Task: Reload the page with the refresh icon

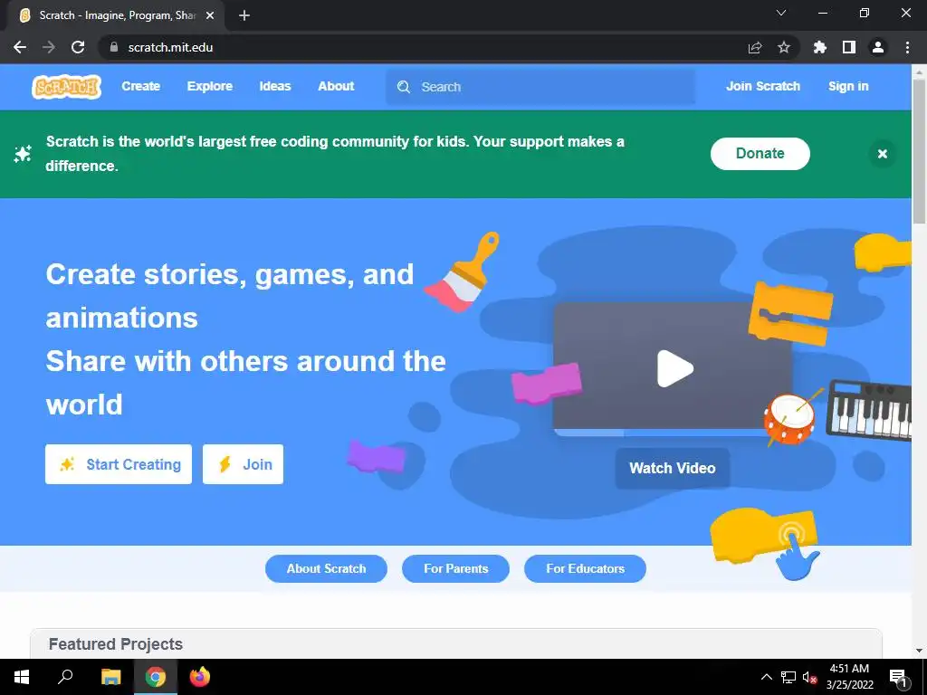Action: (78, 47)
